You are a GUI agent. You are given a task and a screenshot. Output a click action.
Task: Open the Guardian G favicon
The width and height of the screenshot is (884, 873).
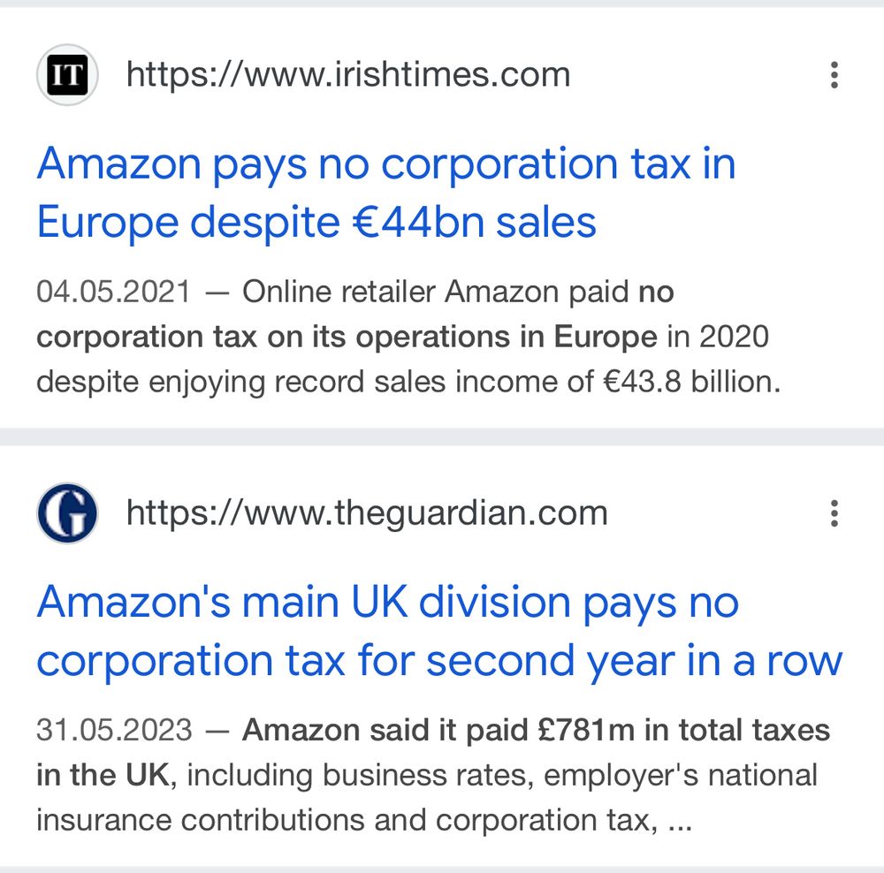point(67,512)
